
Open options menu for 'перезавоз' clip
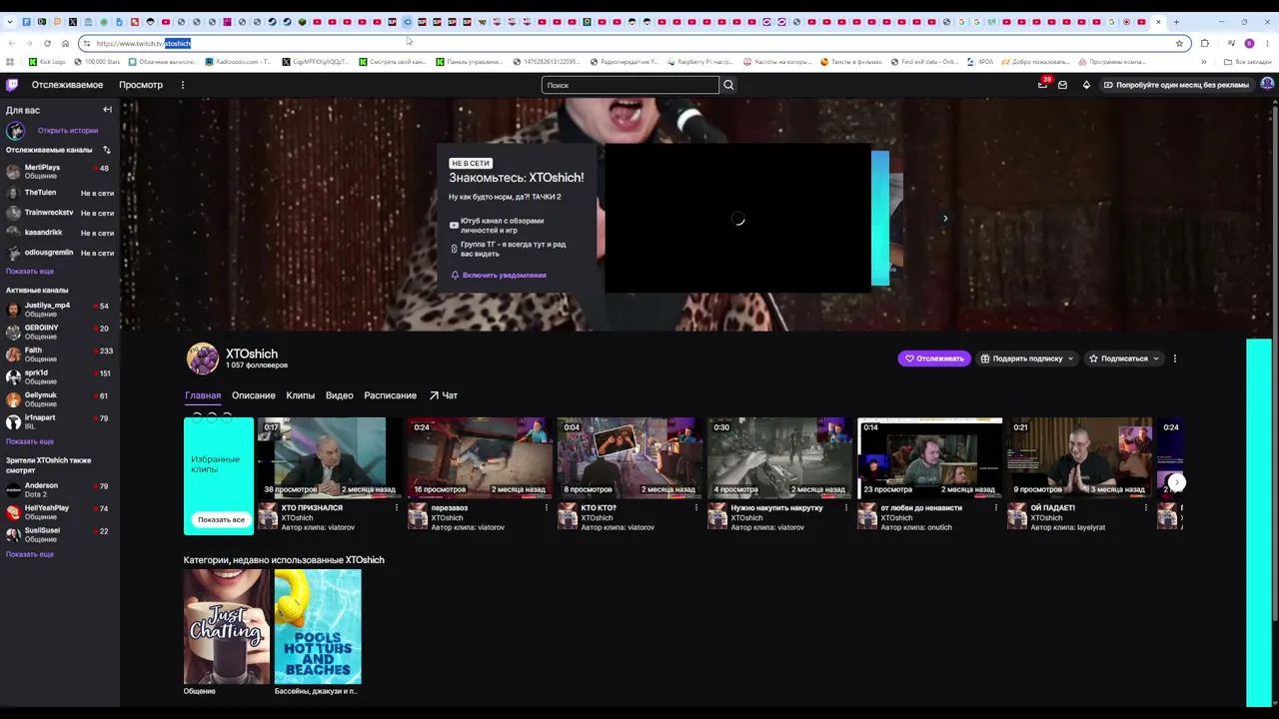tap(547, 508)
